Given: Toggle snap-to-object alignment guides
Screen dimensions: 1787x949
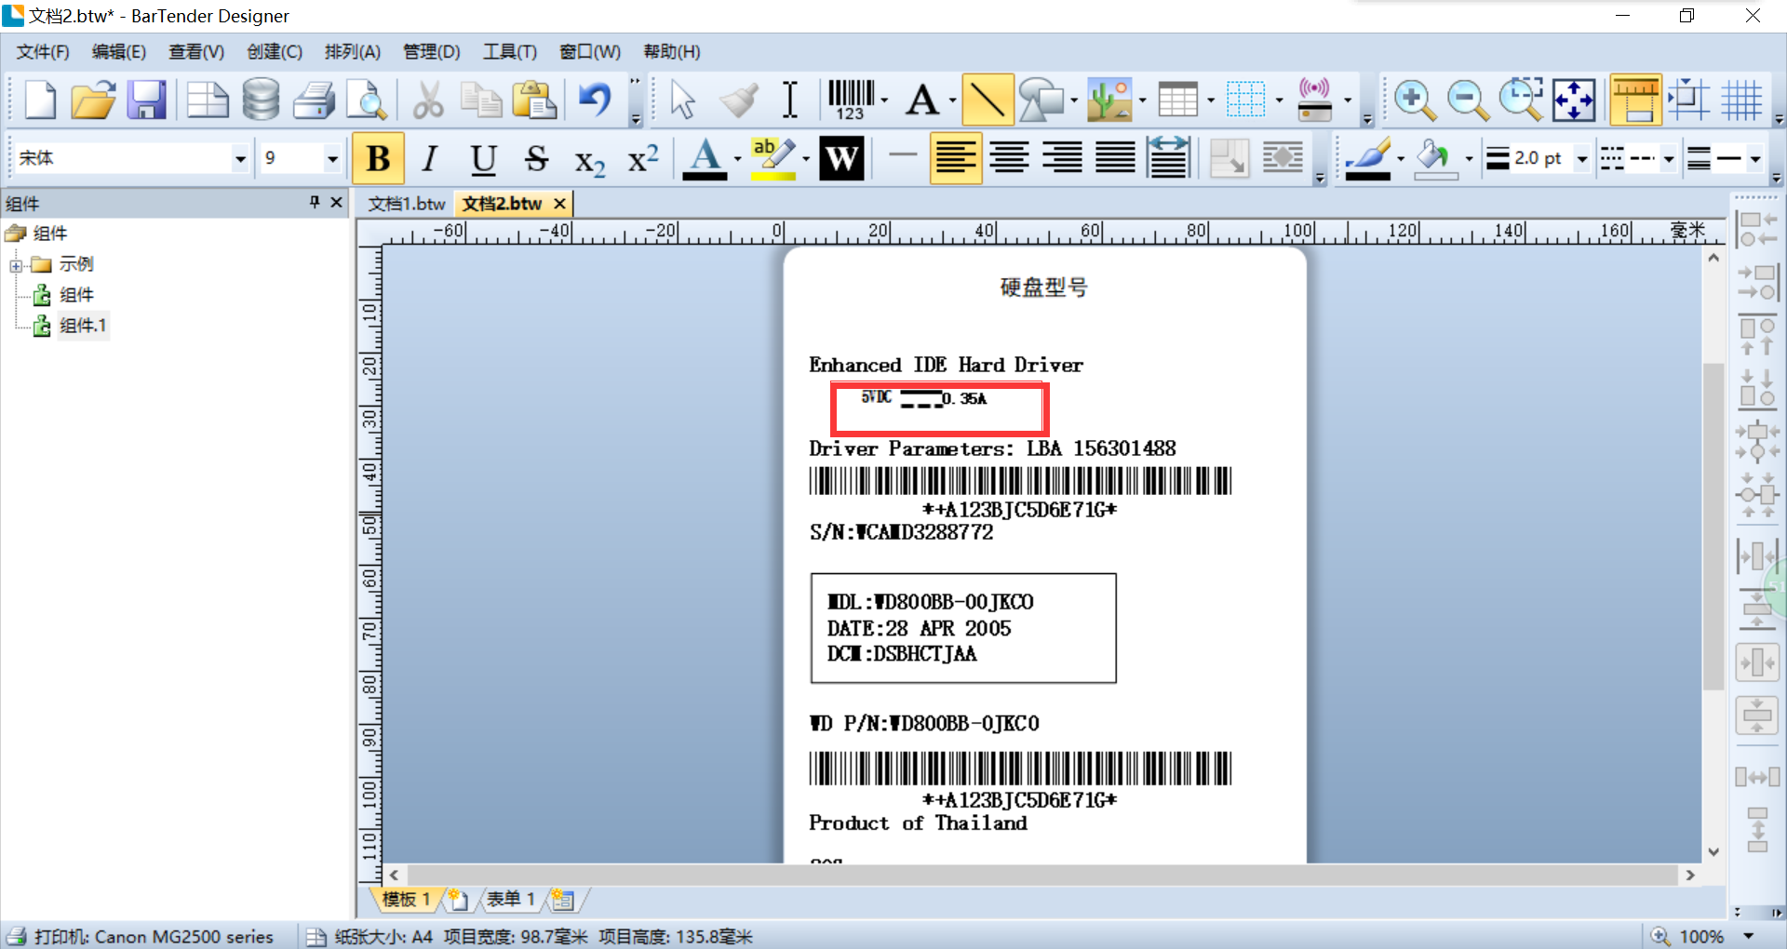Looking at the screenshot, I should point(1688,100).
